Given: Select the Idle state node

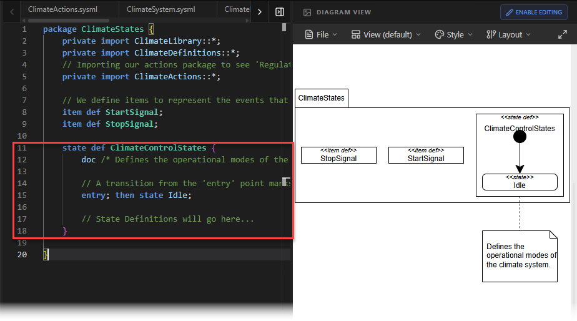Looking at the screenshot, I should (520, 182).
